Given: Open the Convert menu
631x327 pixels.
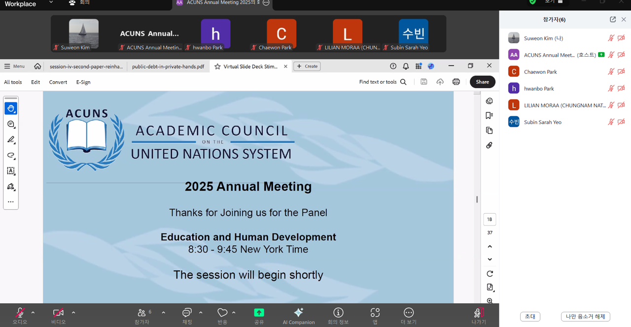Looking at the screenshot, I should pyautogui.click(x=58, y=82).
